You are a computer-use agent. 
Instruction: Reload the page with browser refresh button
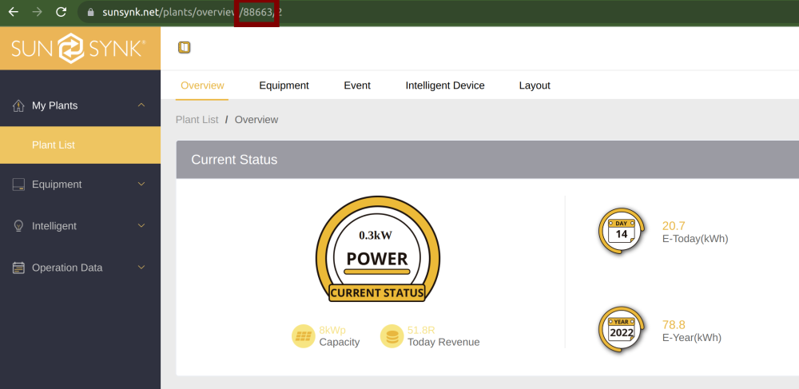click(62, 12)
